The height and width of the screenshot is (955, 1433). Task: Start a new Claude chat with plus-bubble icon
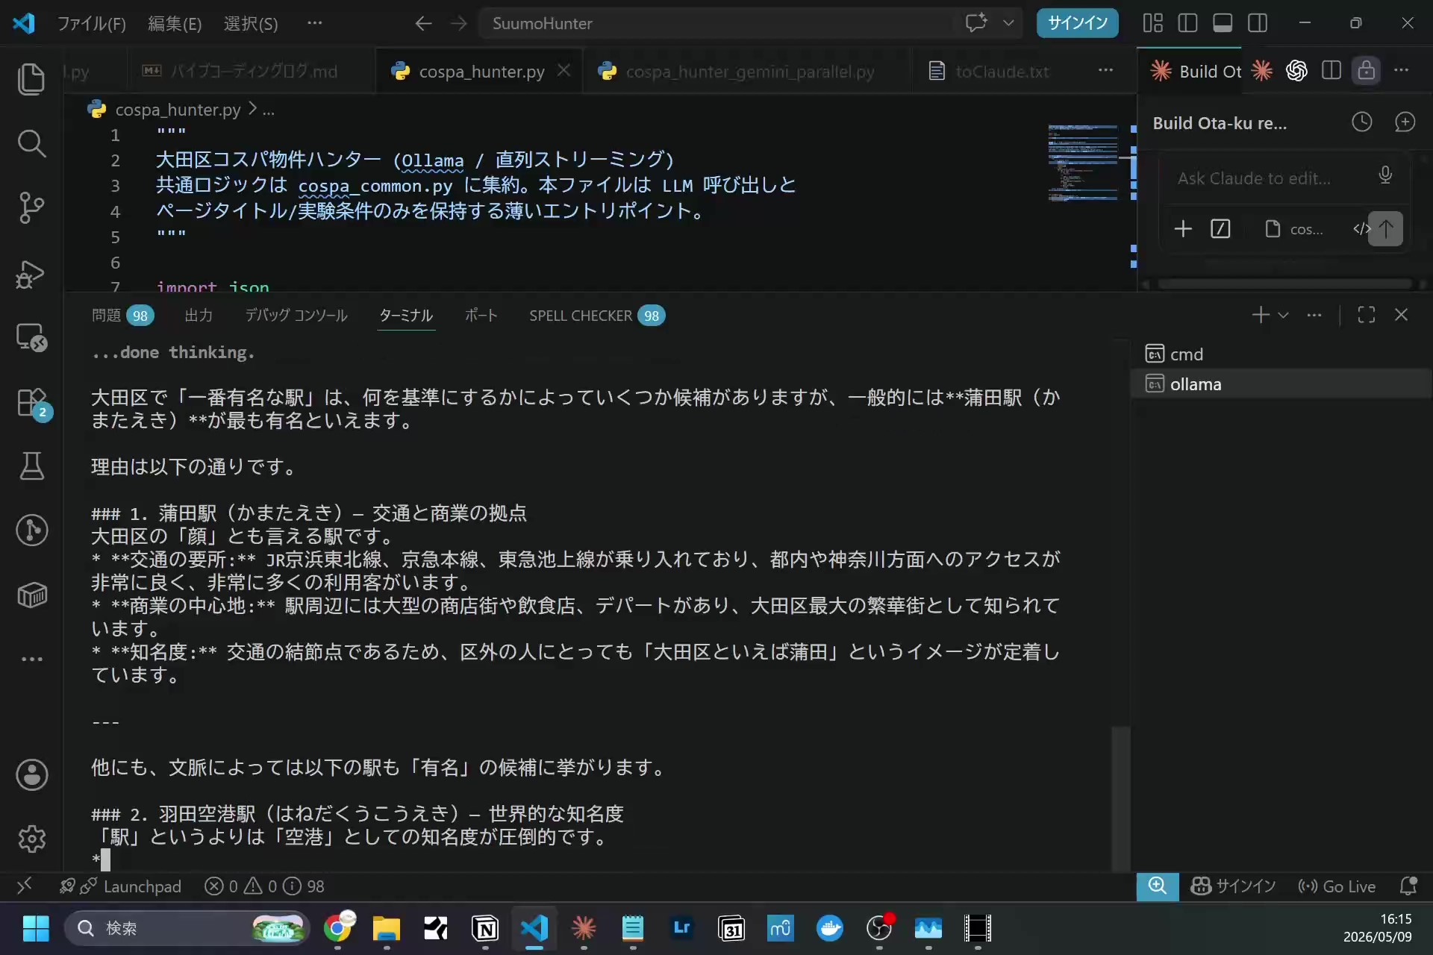point(1405,122)
